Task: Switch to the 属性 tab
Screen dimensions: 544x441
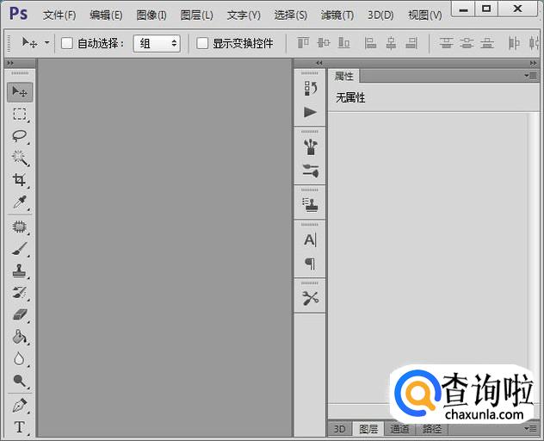Action: (343, 76)
